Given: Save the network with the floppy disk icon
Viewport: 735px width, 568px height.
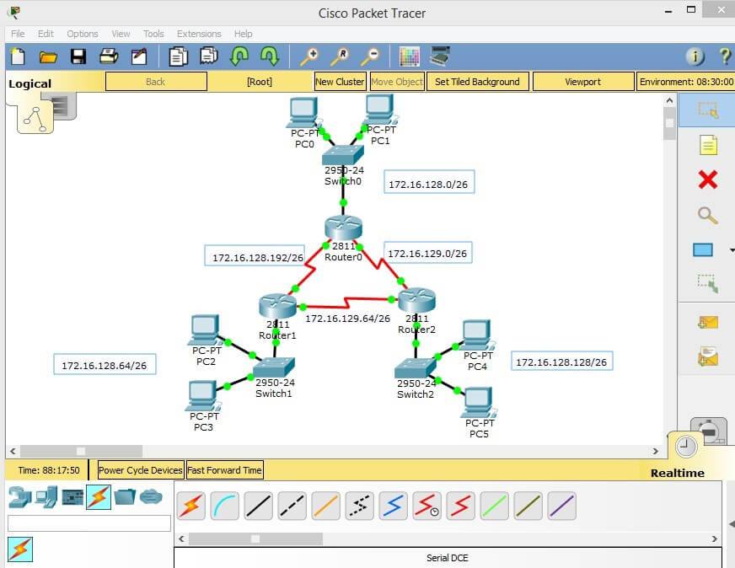Looking at the screenshot, I should click(78, 56).
